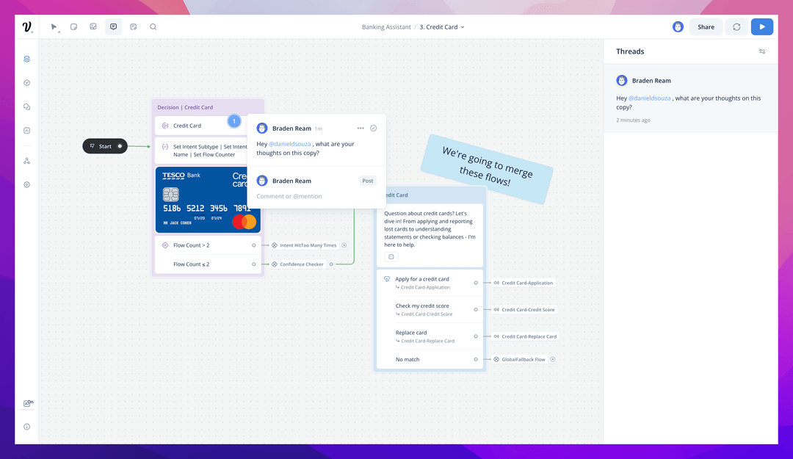Toggle the AI On indicator in sidebar
The height and width of the screenshot is (459, 793).
pyautogui.click(x=28, y=403)
